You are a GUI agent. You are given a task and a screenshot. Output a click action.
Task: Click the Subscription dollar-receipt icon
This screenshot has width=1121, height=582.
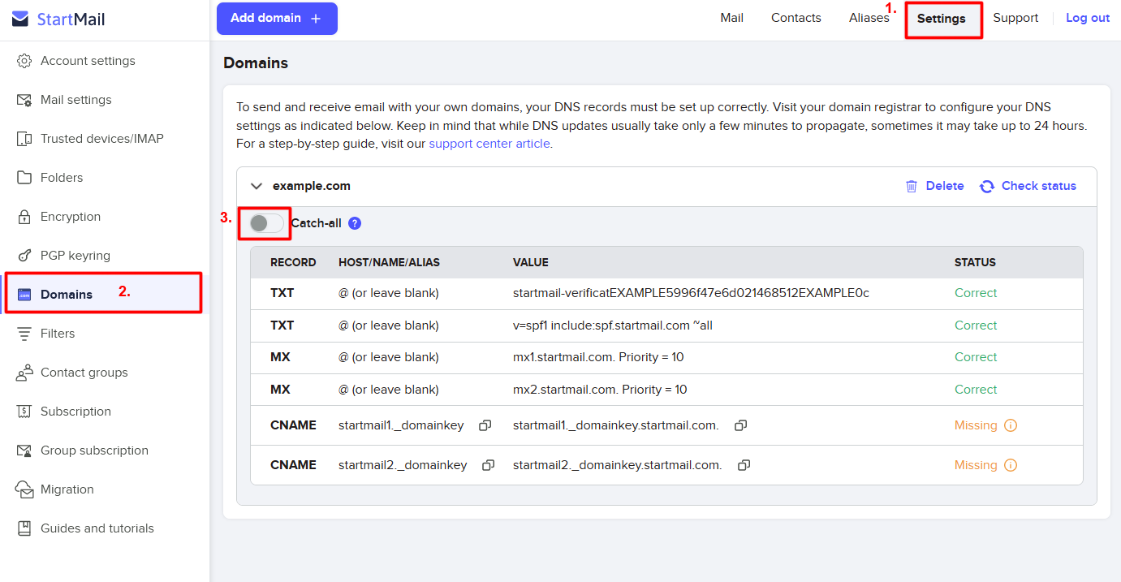coord(24,412)
